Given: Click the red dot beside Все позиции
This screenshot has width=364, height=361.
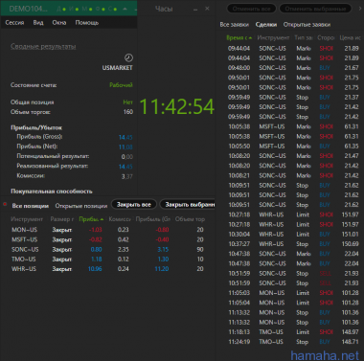Looking at the screenshot, I should pyautogui.click(x=5, y=204).
